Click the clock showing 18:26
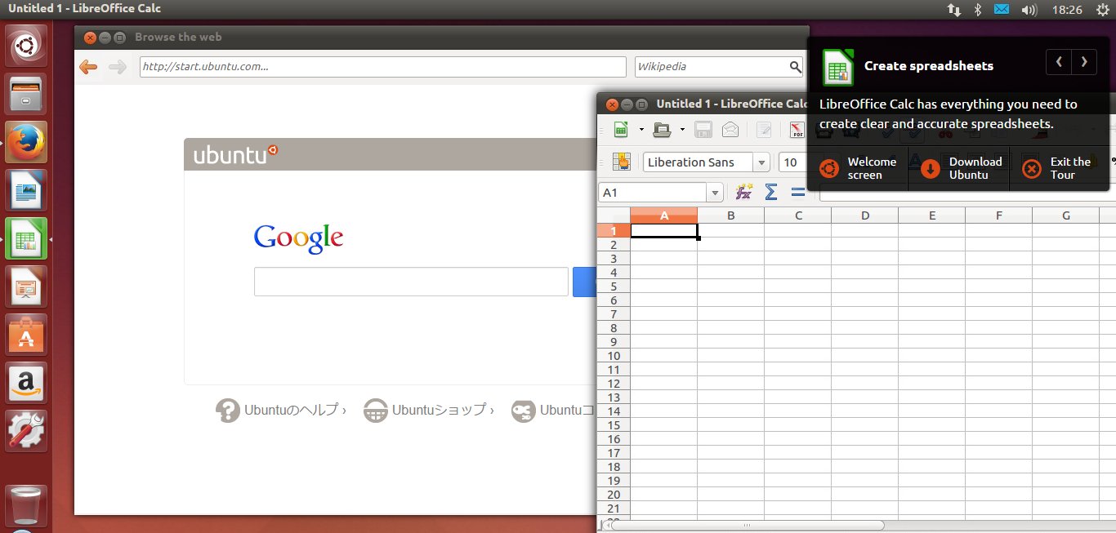Image resolution: width=1116 pixels, height=533 pixels. click(1068, 10)
